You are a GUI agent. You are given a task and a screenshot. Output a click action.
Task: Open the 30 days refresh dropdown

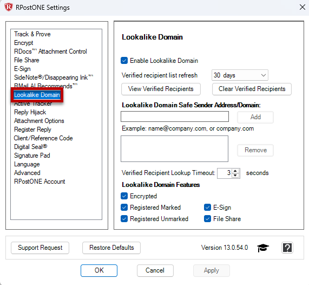pyautogui.click(x=240, y=75)
